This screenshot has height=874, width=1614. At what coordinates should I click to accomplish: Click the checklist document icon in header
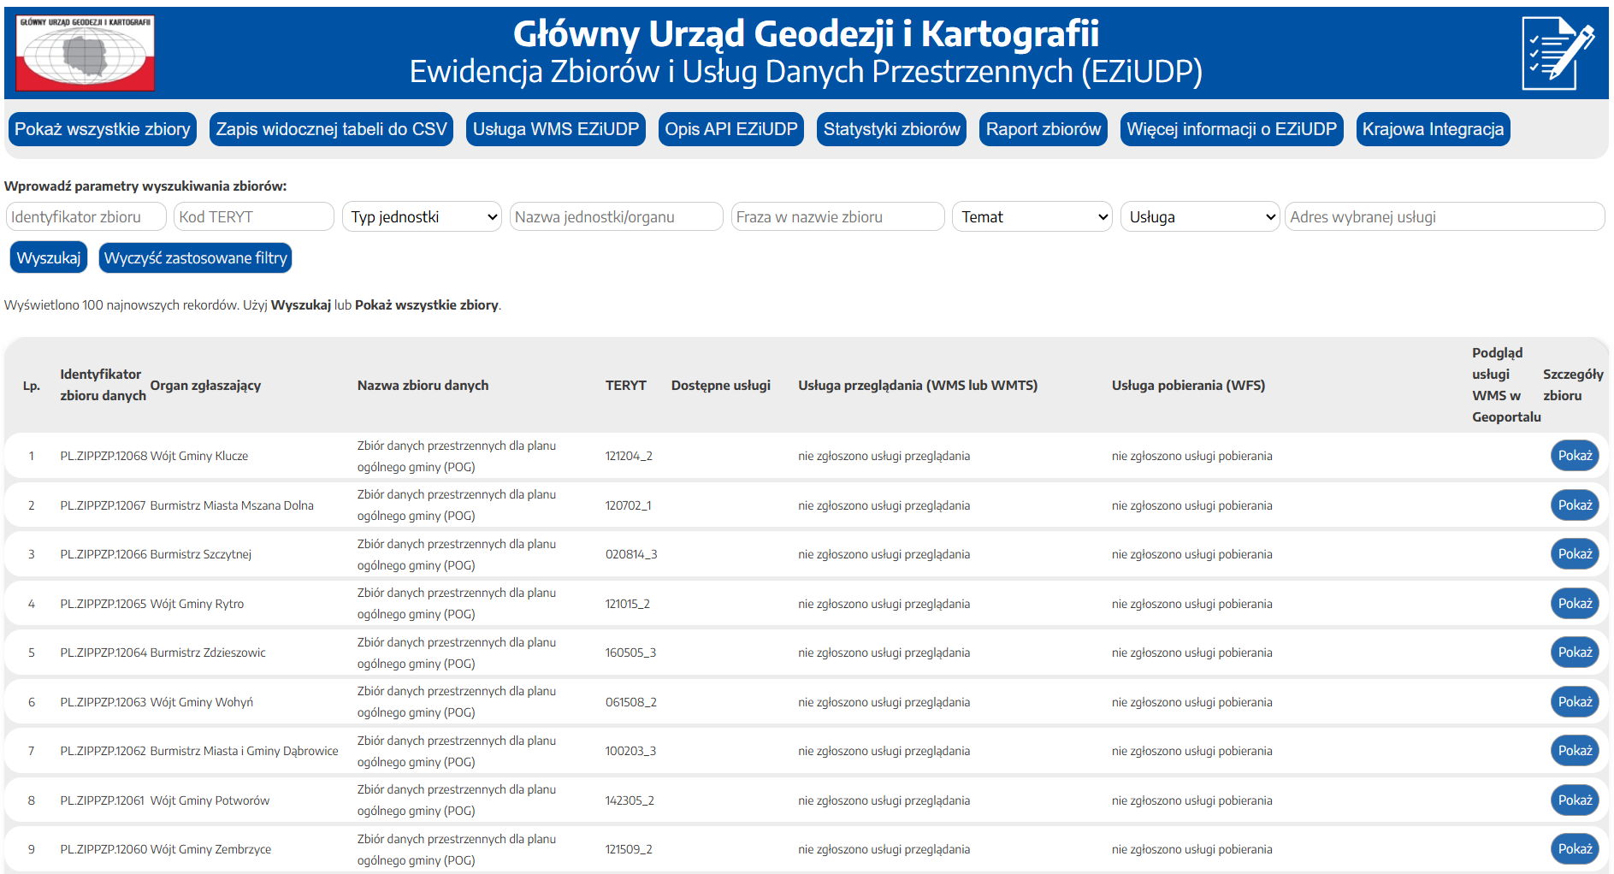1558,53
